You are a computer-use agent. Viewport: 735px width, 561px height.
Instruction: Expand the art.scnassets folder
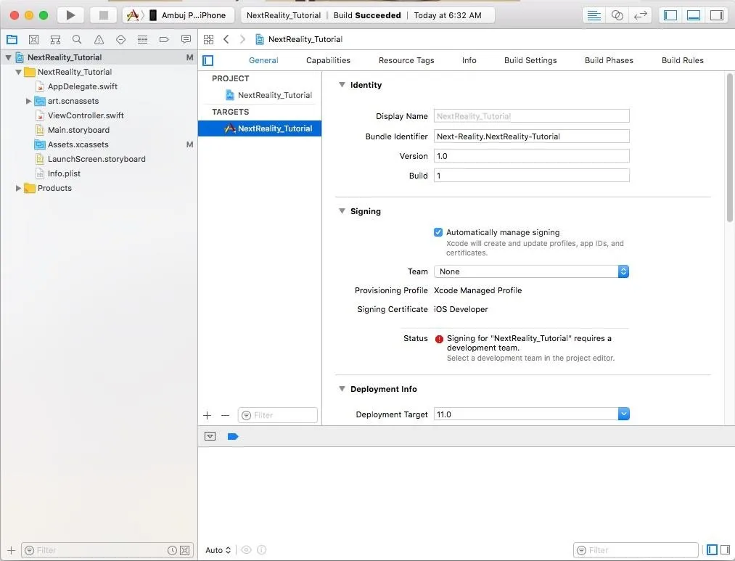(28, 101)
